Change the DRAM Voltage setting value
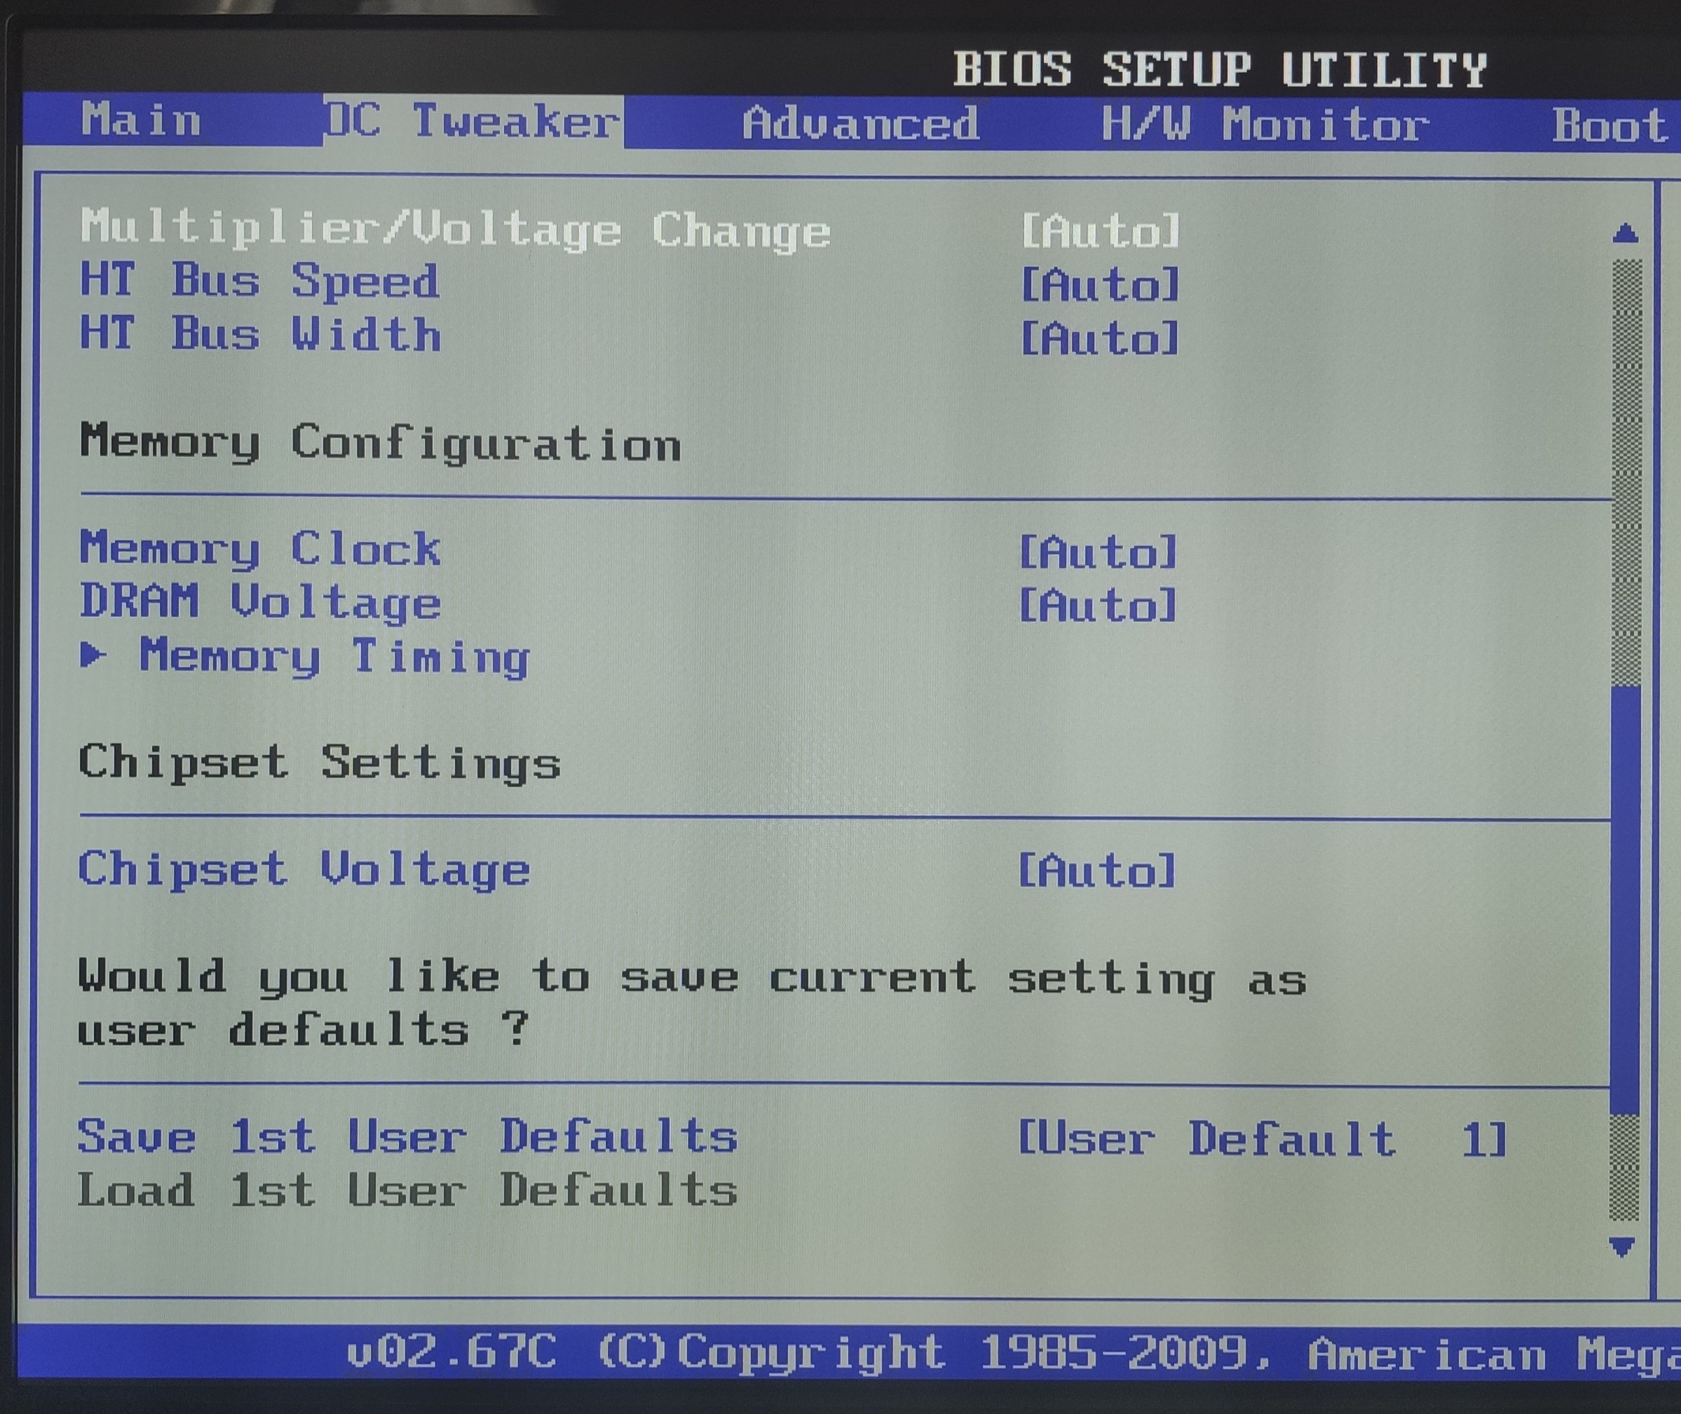The image size is (1681, 1414). (1098, 605)
